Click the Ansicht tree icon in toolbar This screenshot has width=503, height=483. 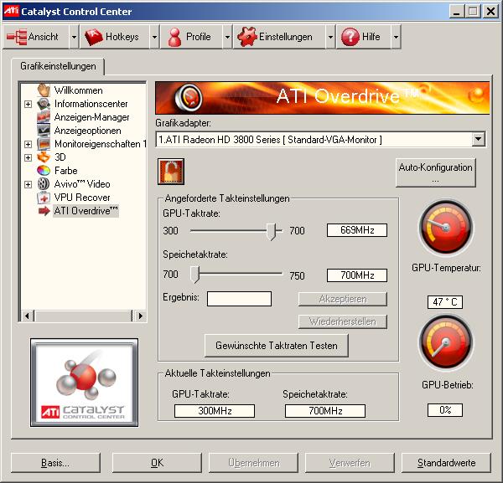pyautogui.click(x=17, y=37)
